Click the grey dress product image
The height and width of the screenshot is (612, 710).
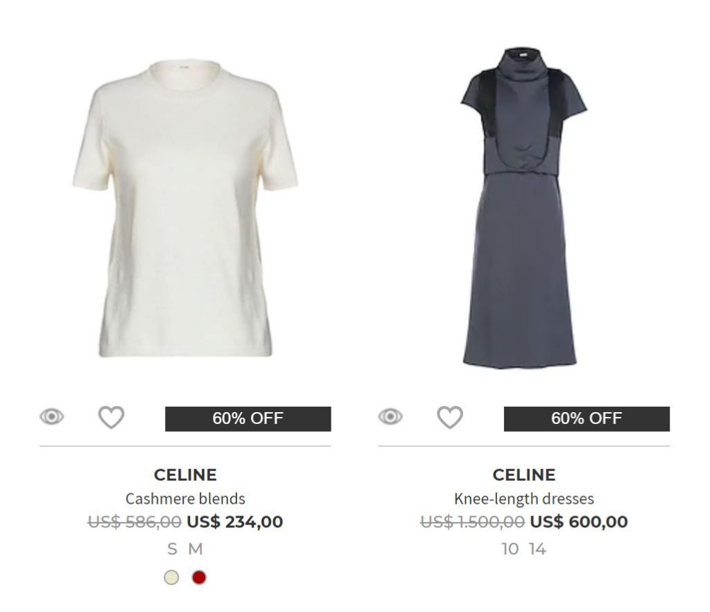[x=523, y=208]
